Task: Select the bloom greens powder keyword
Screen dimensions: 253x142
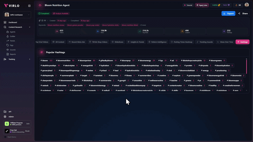Action: pyautogui.click(x=75, y=25)
